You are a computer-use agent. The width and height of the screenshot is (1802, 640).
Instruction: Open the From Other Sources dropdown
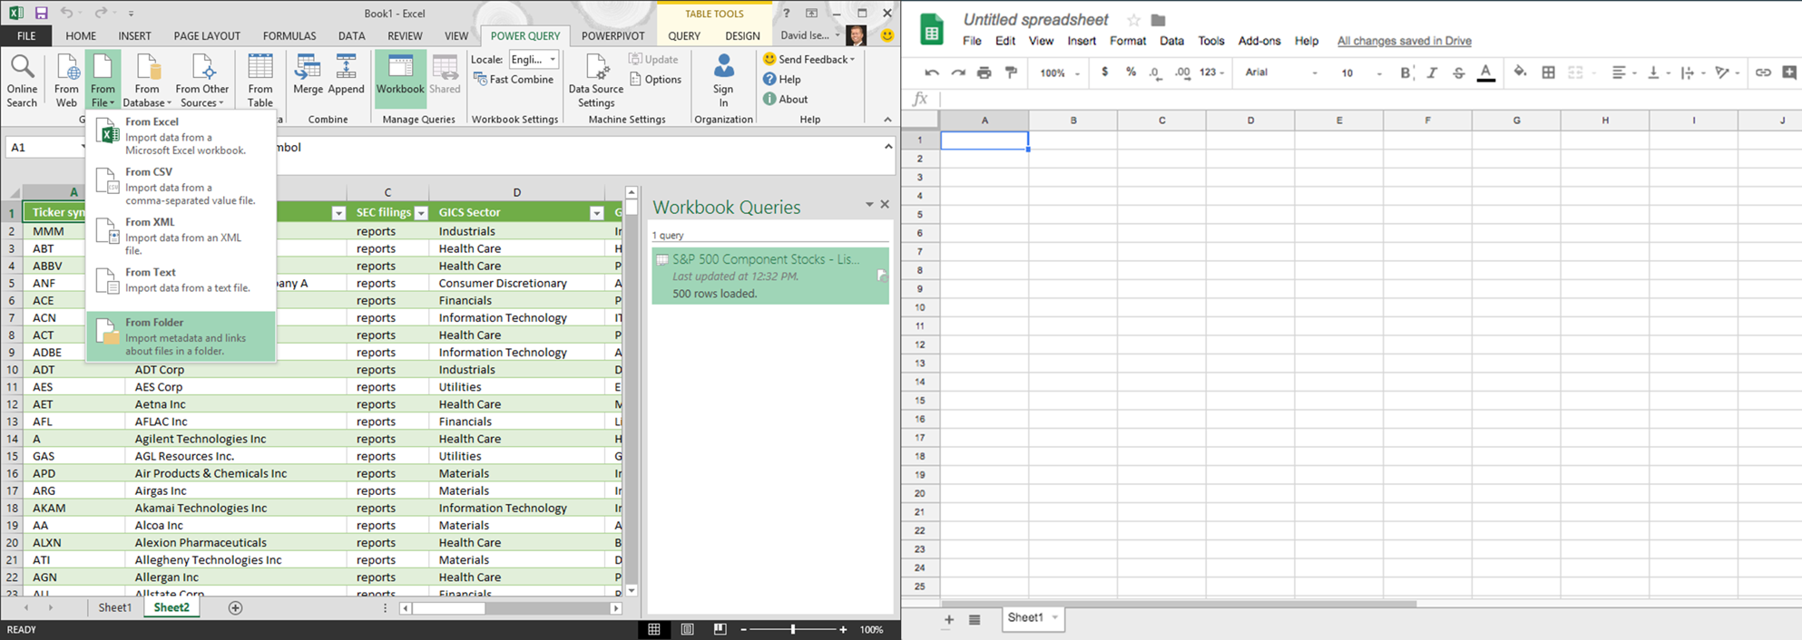[202, 80]
